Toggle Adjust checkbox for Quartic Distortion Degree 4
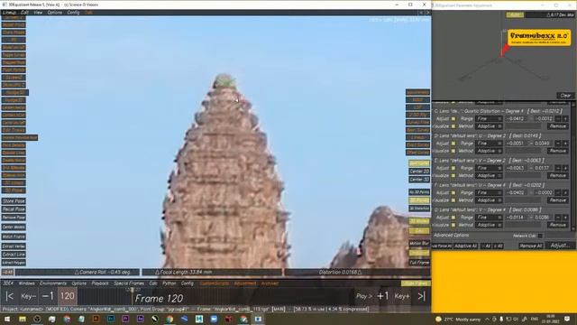Image resolution: width=577 pixels, height=325 pixels. (x=453, y=118)
